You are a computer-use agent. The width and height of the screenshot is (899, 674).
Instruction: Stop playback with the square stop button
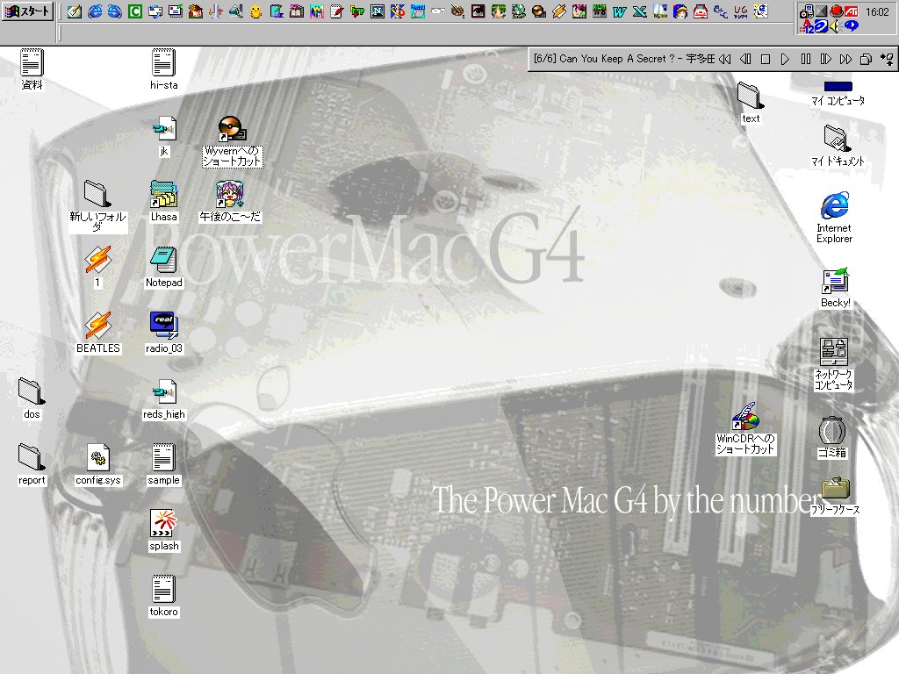[x=765, y=60]
